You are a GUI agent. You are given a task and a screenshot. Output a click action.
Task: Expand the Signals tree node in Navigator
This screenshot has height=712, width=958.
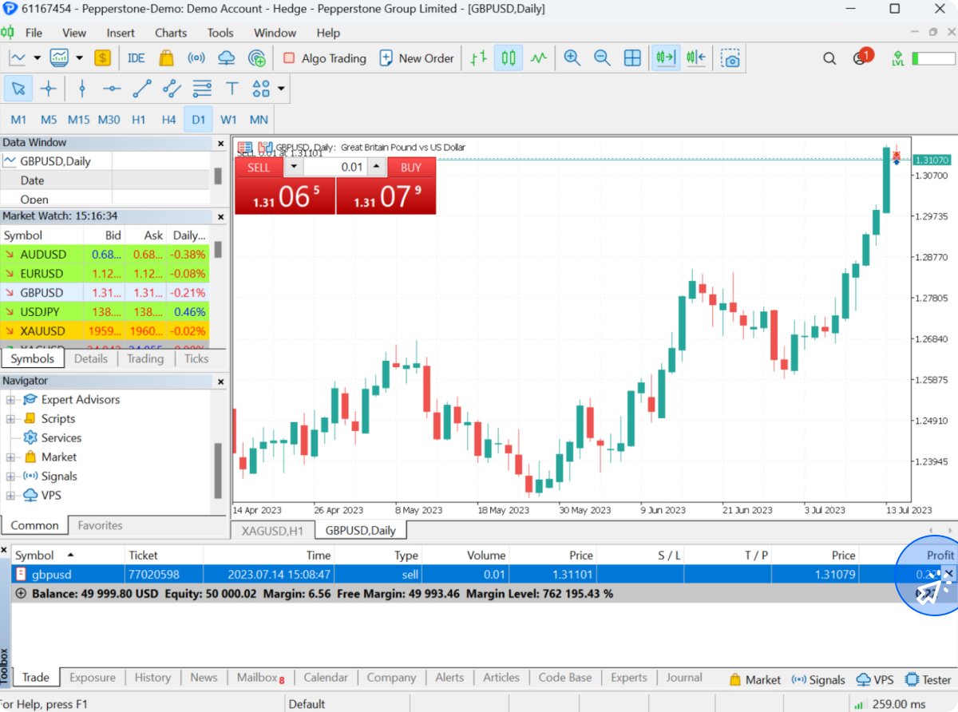click(x=11, y=477)
